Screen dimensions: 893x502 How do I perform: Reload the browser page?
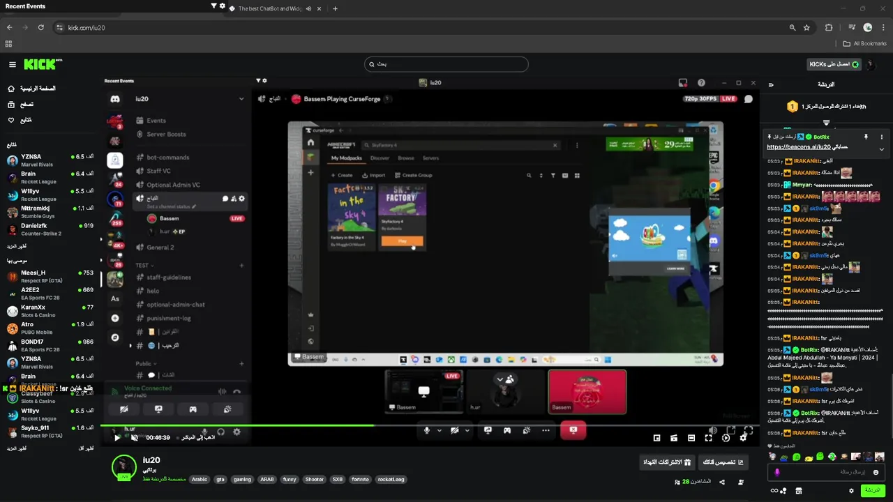[x=41, y=27]
